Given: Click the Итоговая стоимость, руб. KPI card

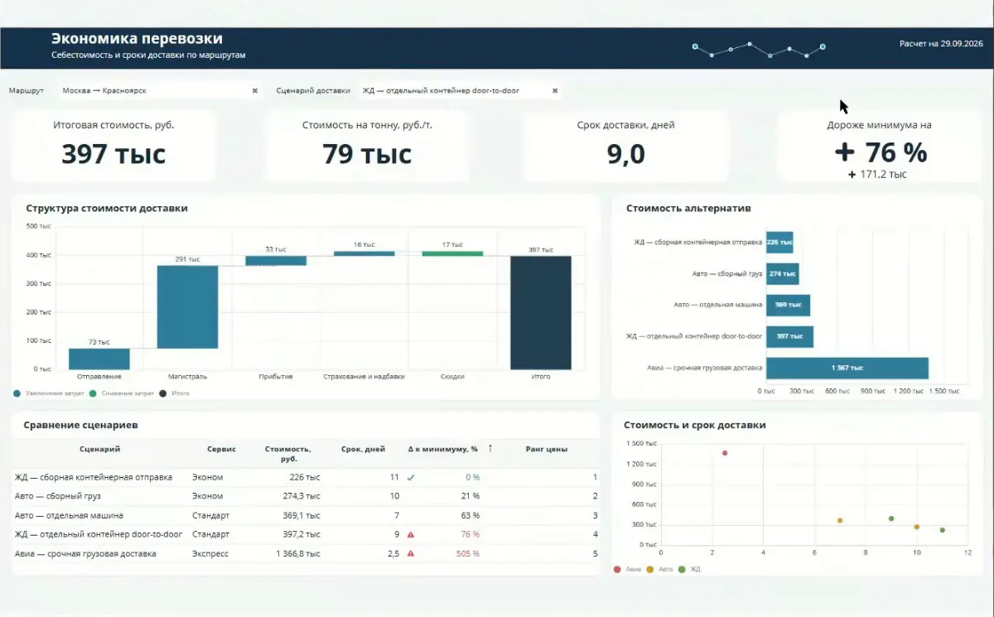Looking at the screenshot, I should (x=113, y=146).
